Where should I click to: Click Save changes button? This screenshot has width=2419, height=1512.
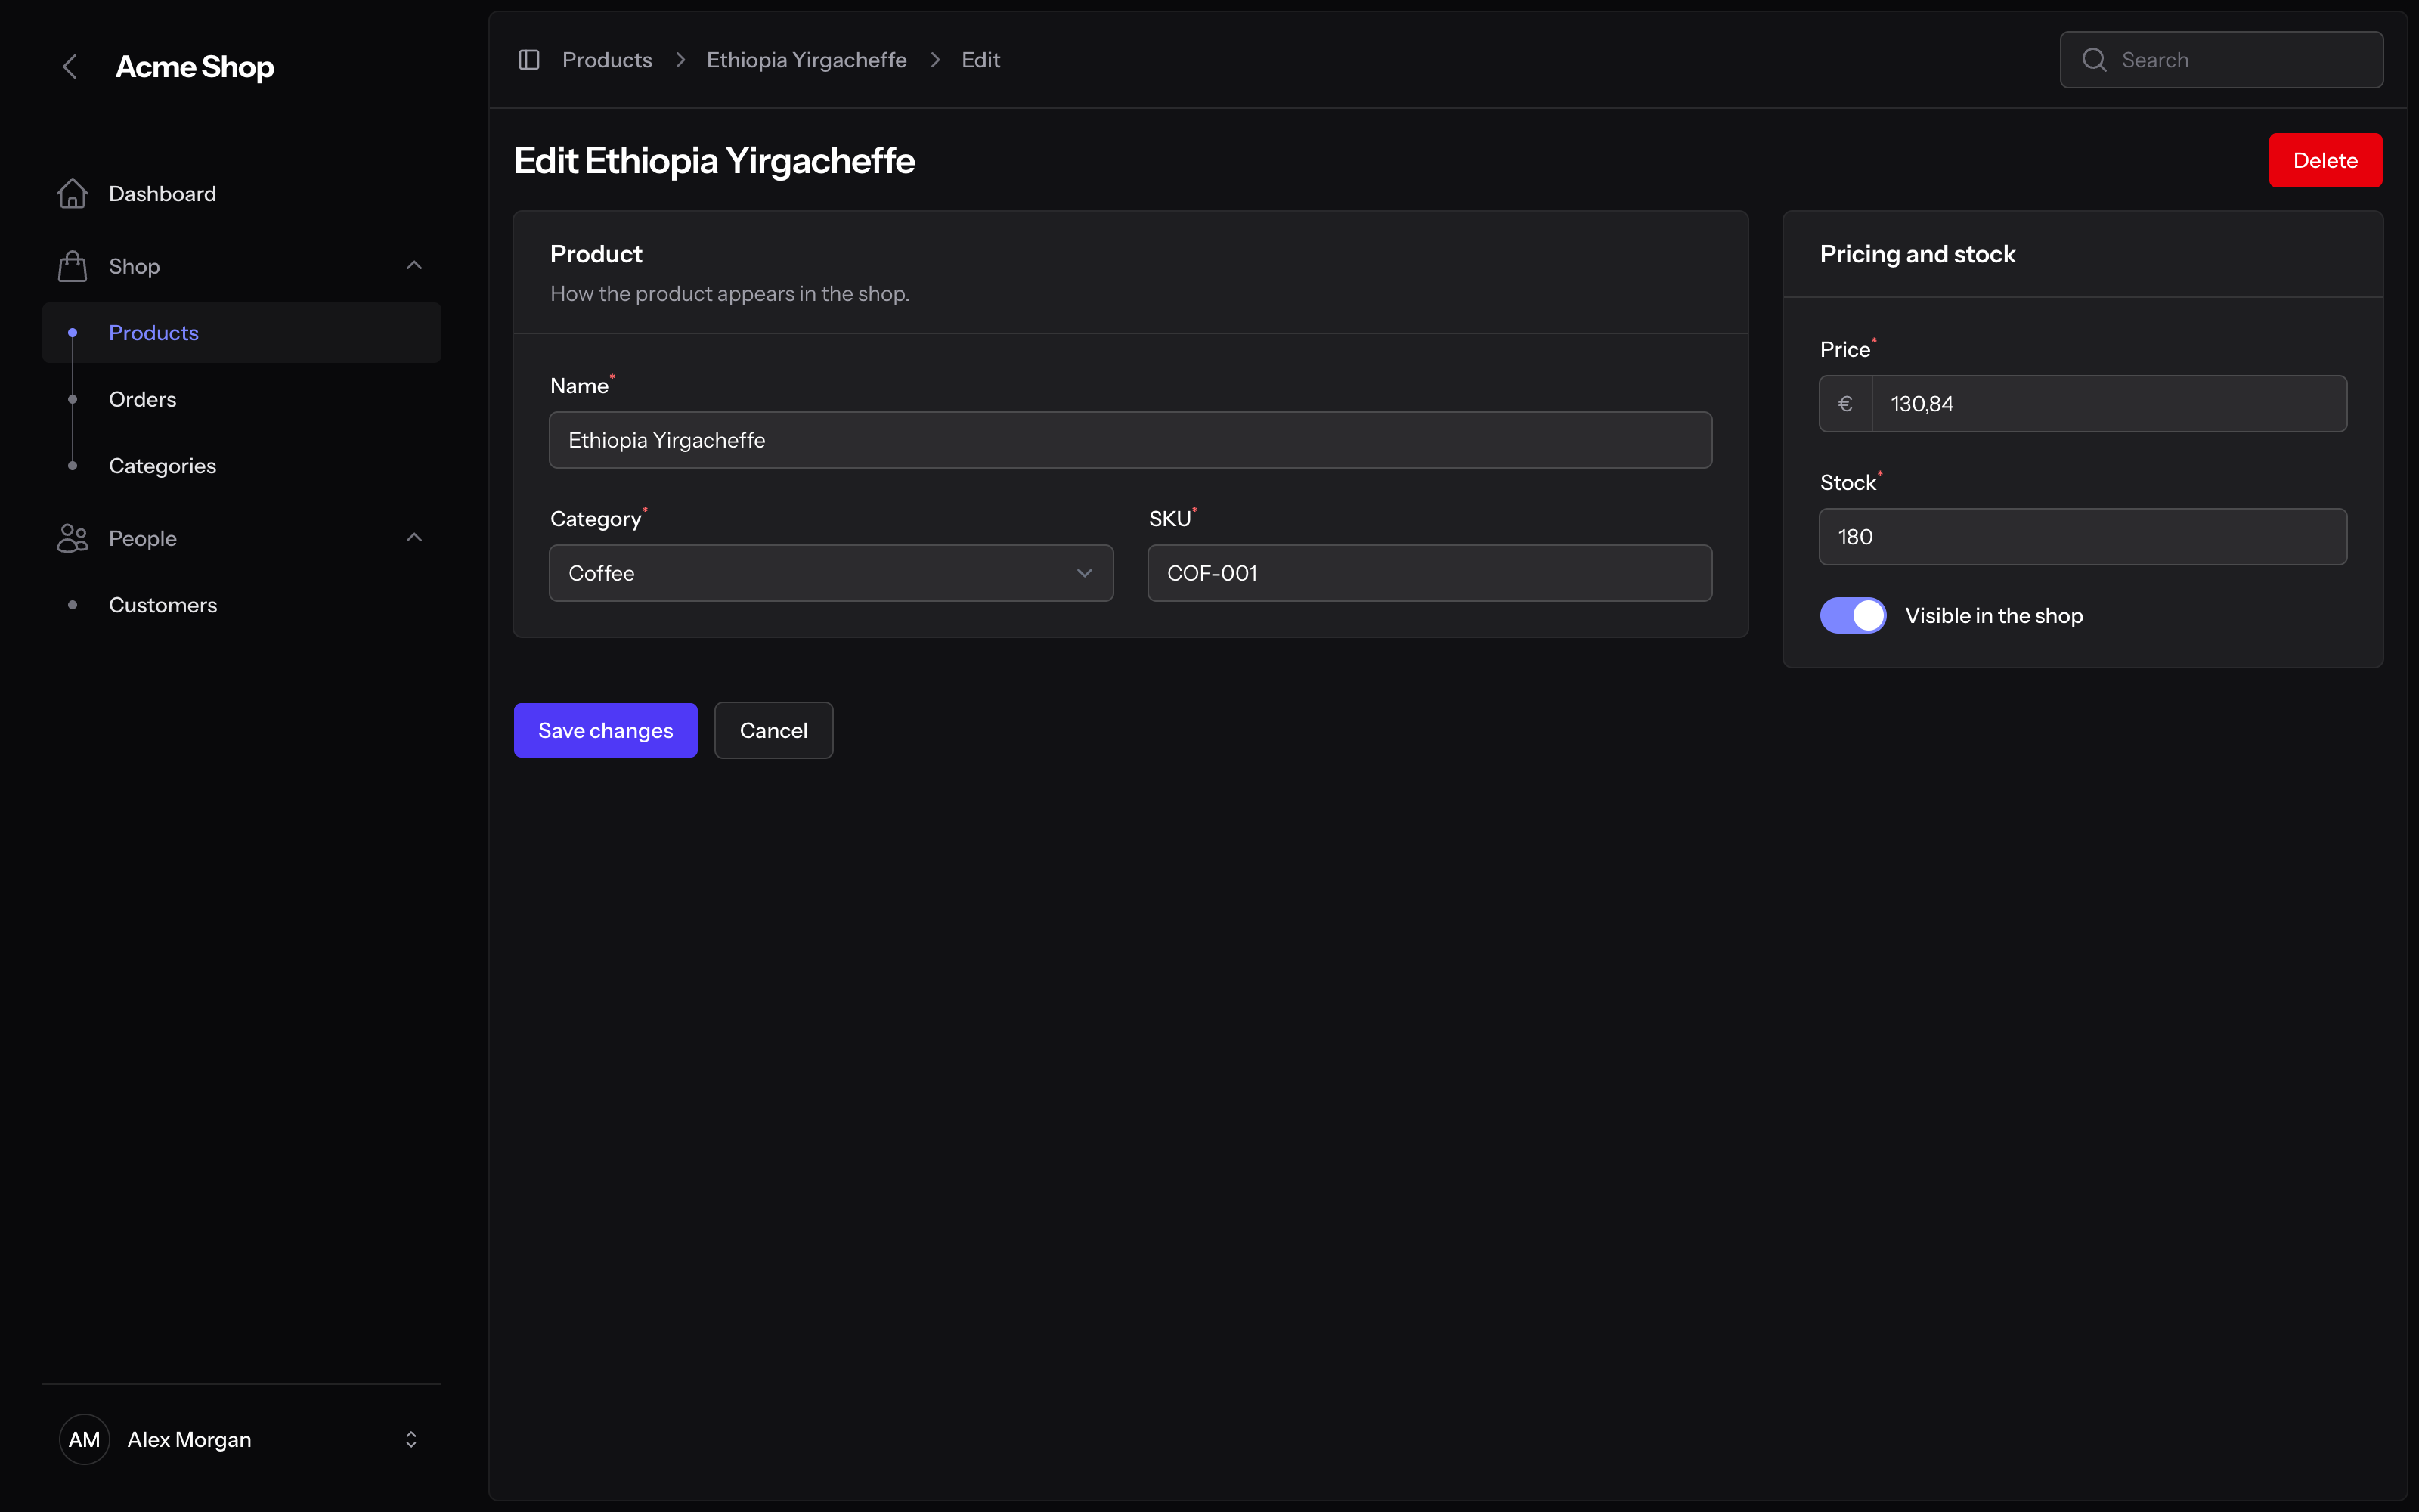click(x=606, y=730)
